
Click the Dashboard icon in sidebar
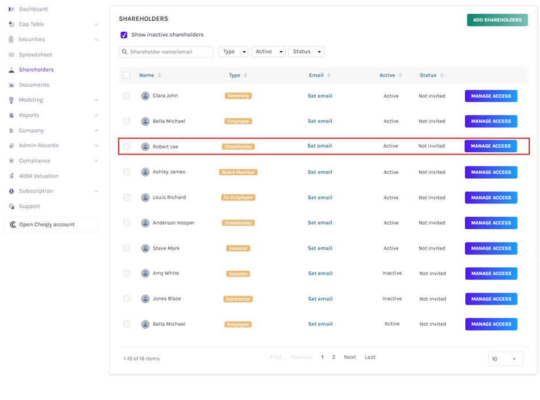(12, 9)
